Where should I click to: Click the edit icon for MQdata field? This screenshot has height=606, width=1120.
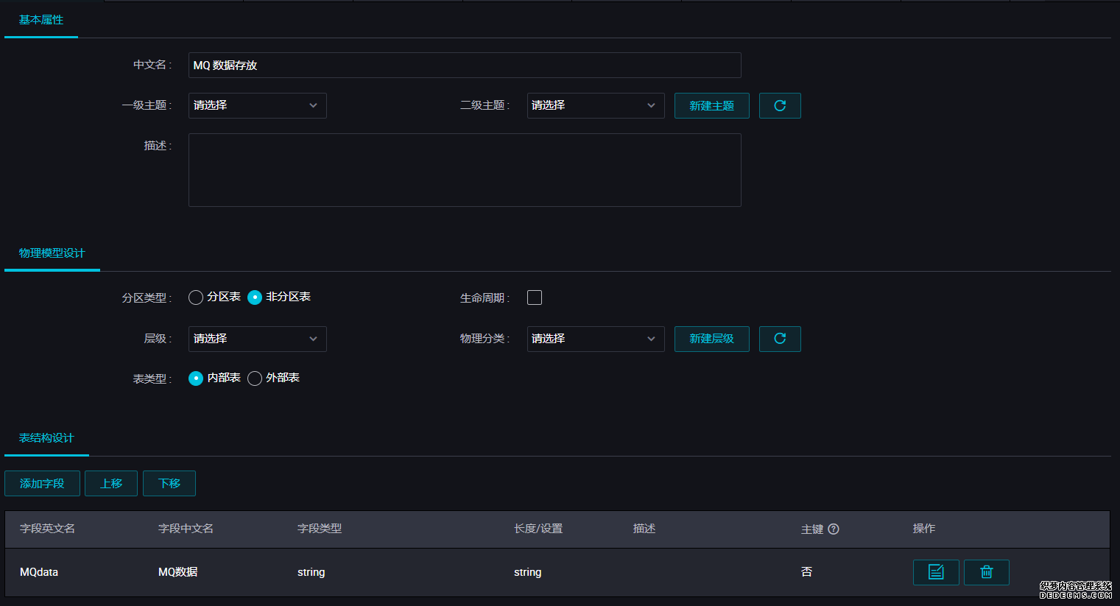935,572
